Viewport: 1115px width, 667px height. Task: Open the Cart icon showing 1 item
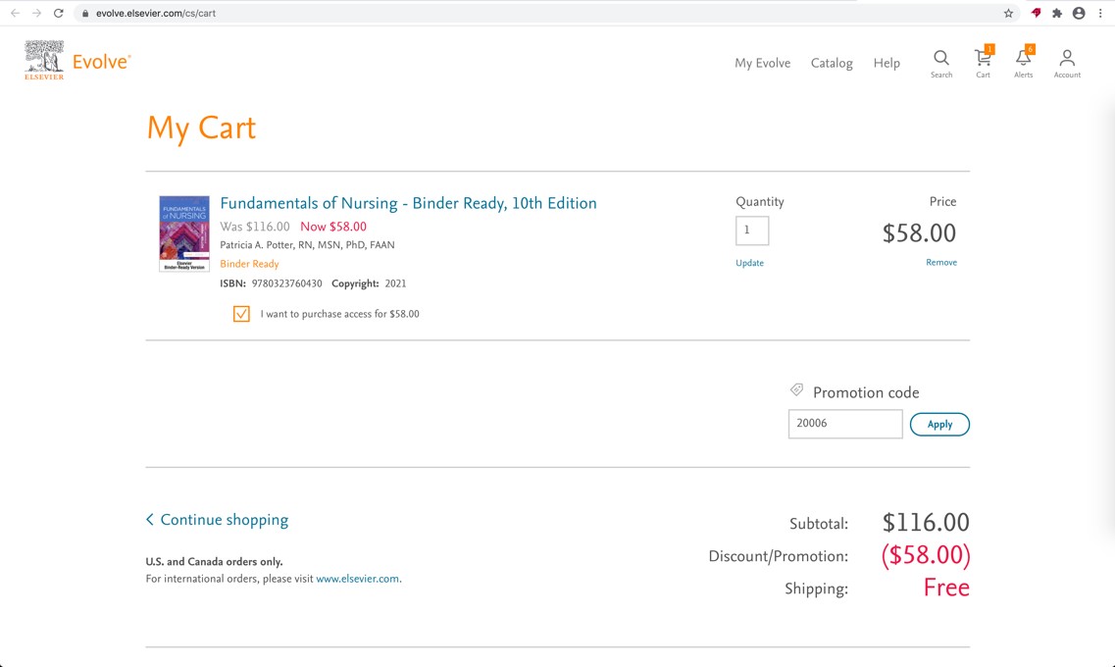coord(983,60)
